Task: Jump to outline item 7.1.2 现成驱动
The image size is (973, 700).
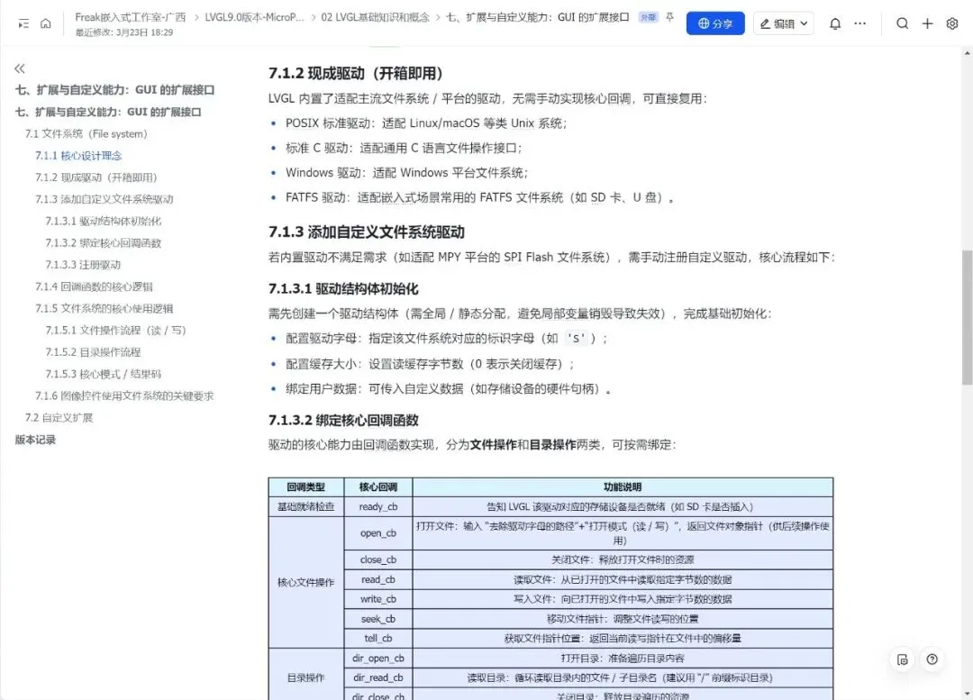Action: 96,177
